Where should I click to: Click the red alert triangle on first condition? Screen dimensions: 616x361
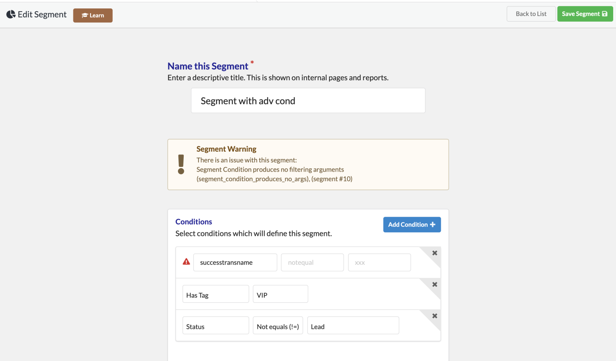coord(186,261)
